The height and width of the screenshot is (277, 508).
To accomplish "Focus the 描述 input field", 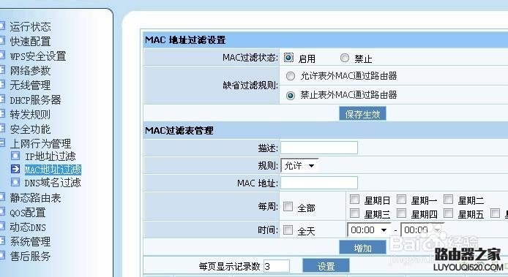I will [x=319, y=148].
